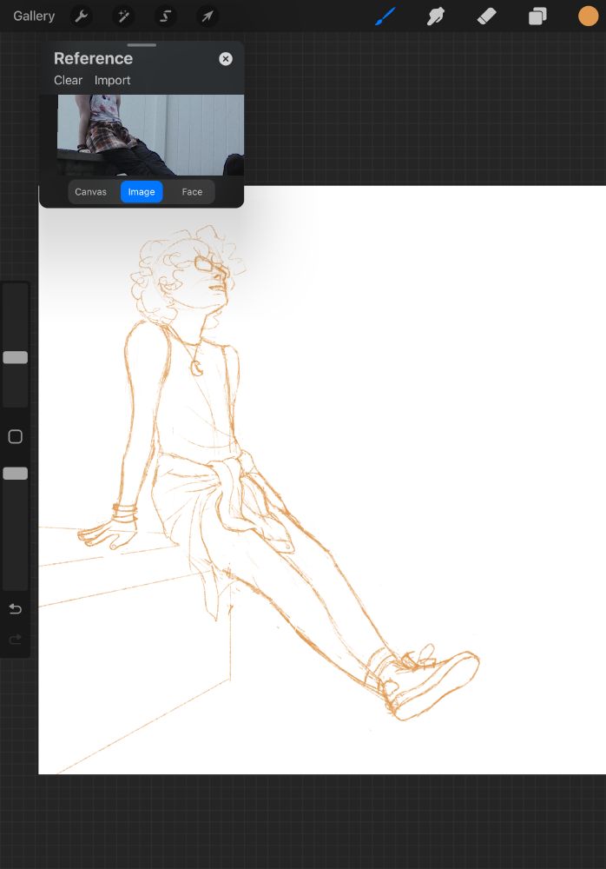Click the brush opacity slider handle
This screenshot has width=606, height=869.
[16, 474]
